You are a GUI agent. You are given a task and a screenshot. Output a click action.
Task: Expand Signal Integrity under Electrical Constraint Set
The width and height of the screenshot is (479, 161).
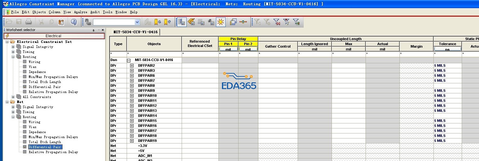pyautogui.click(x=13, y=47)
